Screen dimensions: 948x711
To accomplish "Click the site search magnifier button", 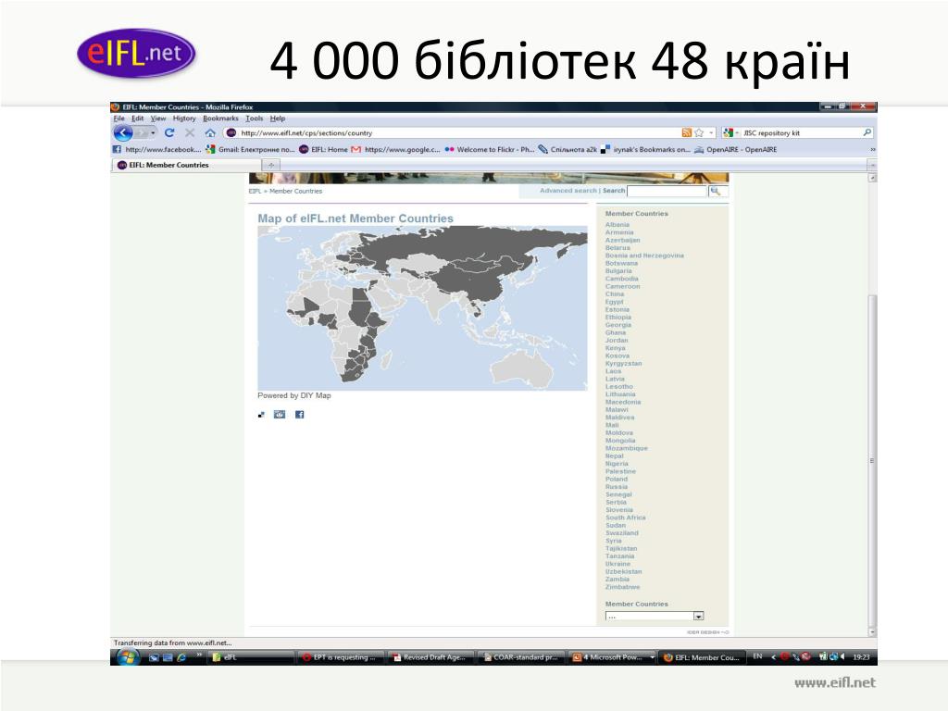I will click(x=716, y=191).
